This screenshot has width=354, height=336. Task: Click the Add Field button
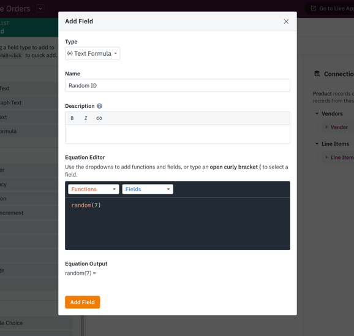coord(83,302)
